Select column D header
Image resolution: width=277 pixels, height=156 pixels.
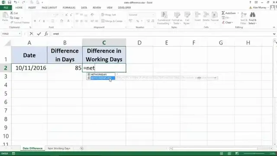139,42
